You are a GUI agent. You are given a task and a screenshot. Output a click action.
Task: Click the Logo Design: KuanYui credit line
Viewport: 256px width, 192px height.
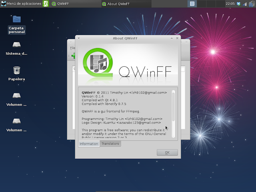[x=121, y=123]
